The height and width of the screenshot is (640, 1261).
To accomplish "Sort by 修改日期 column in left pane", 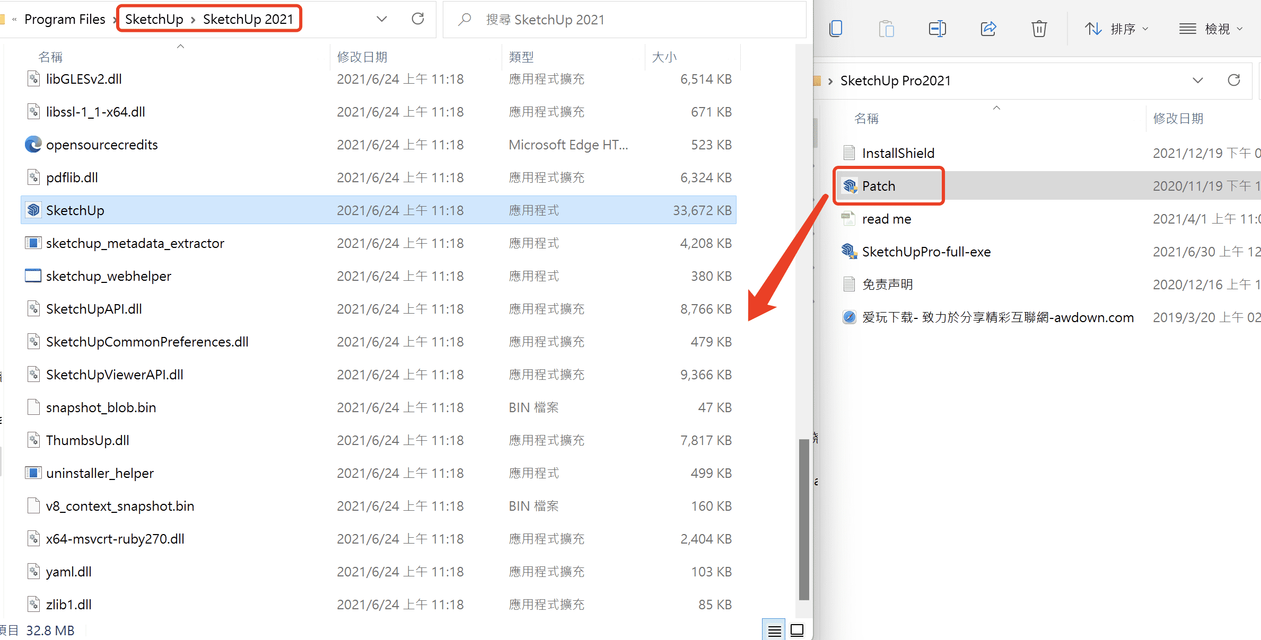I will 362,57.
